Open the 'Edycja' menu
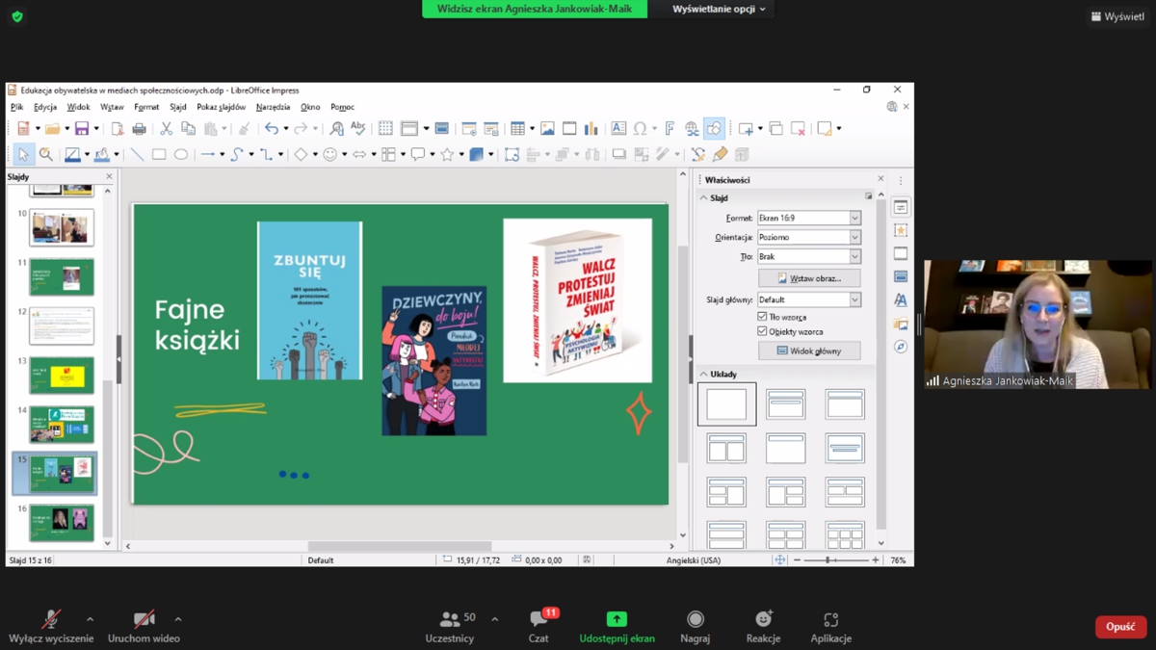The height and width of the screenshot is (650, 1156). click(45, 107)
